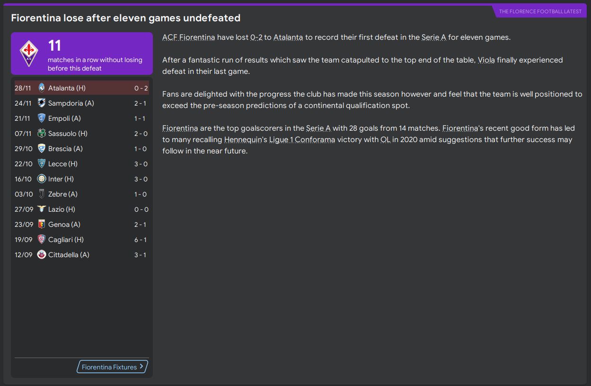Click the Viola nickname link

pos(486,60)
